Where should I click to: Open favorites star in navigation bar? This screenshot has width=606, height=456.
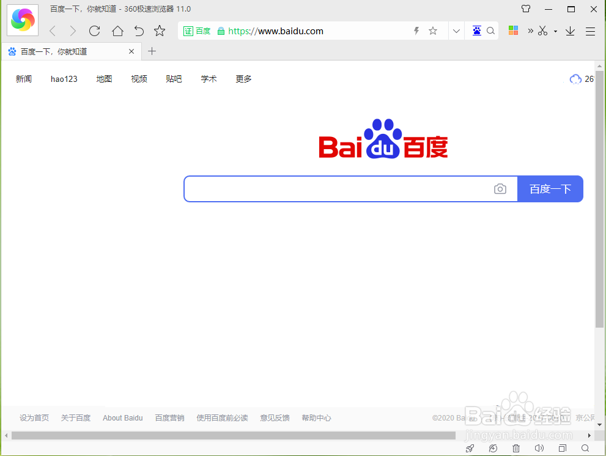[160, 31]
